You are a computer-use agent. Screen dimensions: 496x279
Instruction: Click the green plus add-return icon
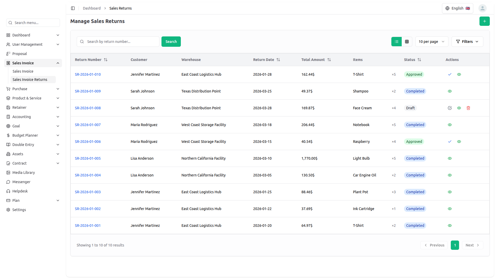pos(484,21)
